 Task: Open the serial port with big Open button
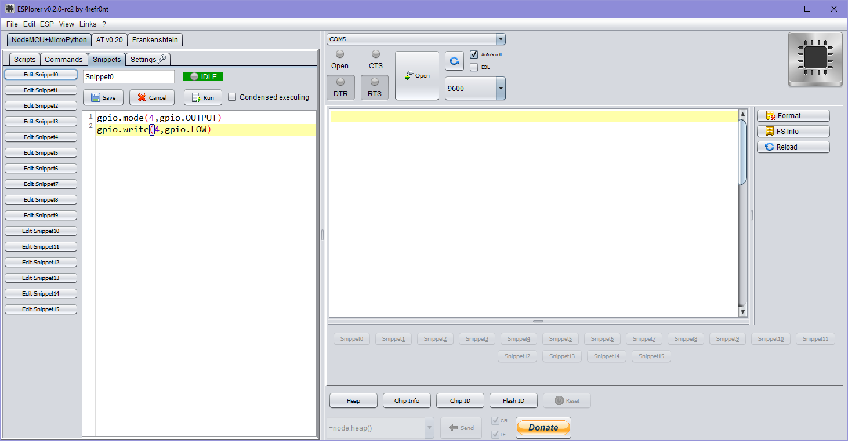pyautogui.click(x=417, y=76)
